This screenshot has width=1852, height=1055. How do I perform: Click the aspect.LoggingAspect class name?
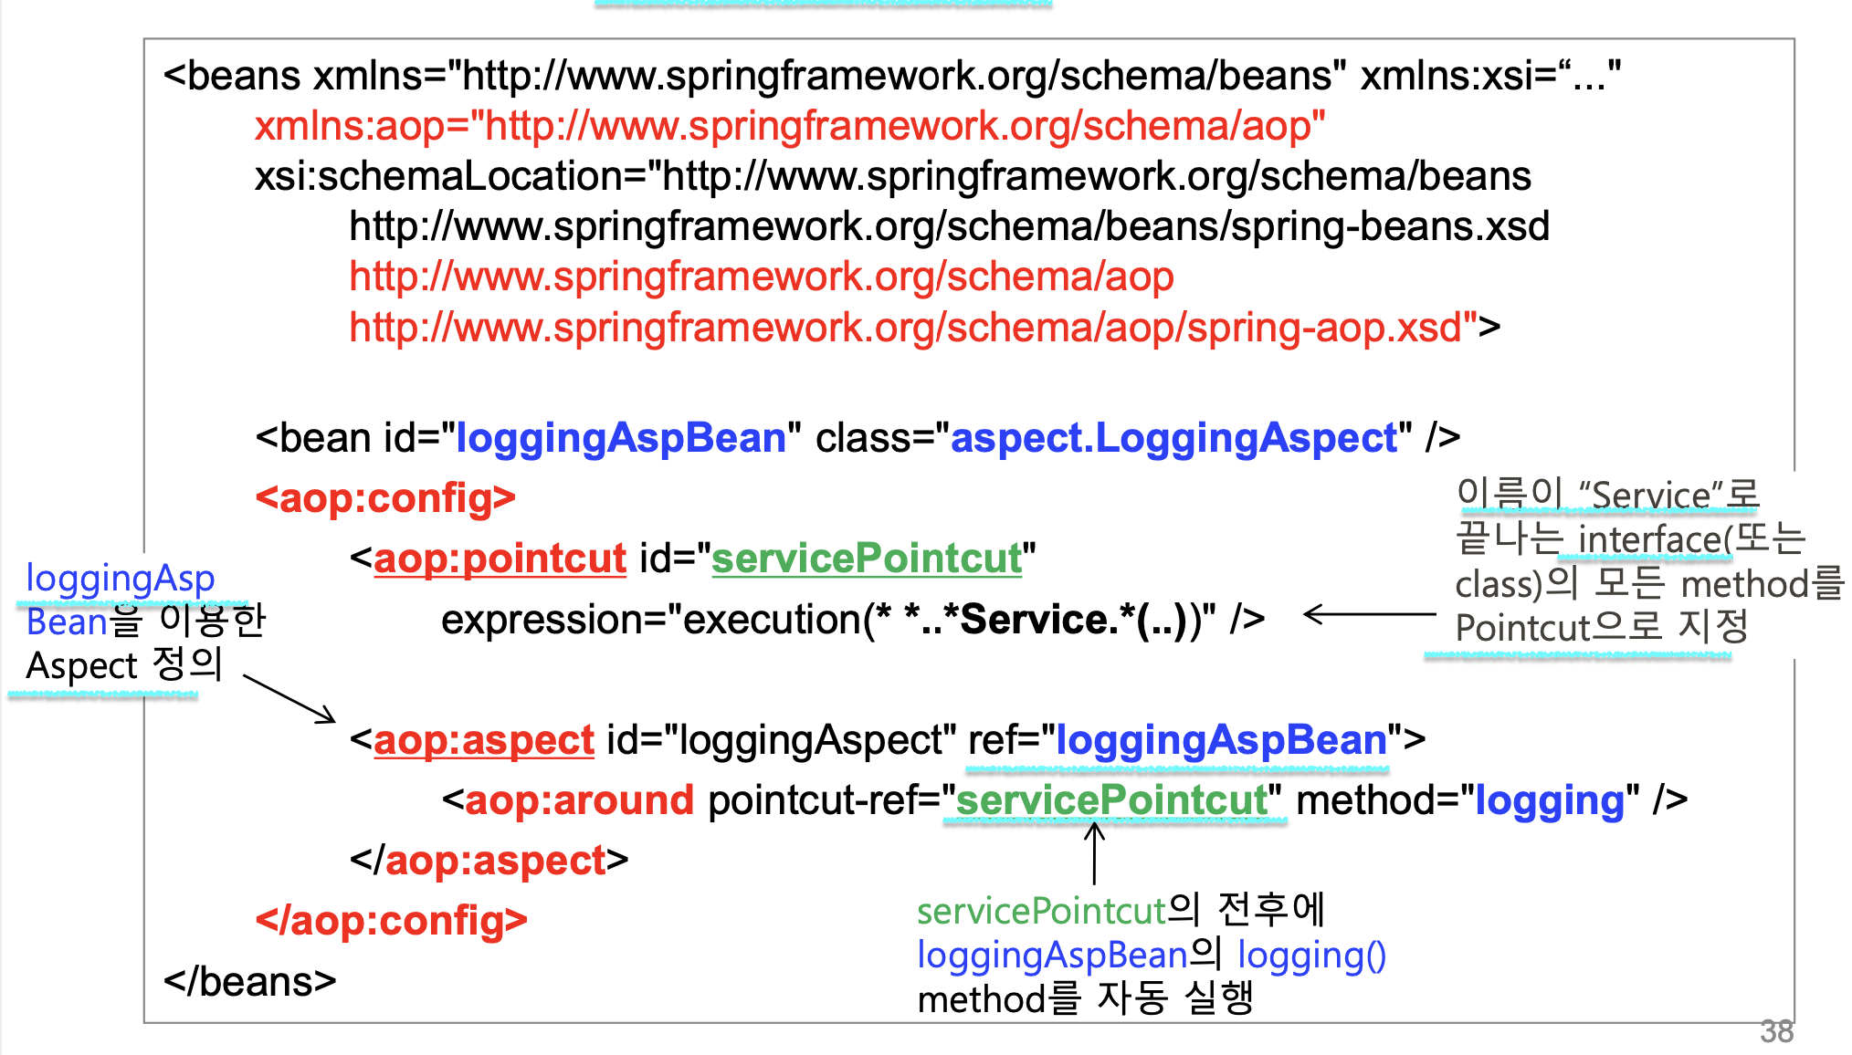point(1173,438)
